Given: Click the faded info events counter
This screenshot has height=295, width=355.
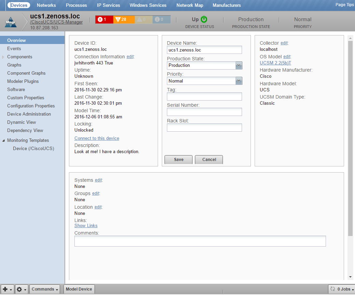Looking at the screenshot, I should (x=161, y=19).
